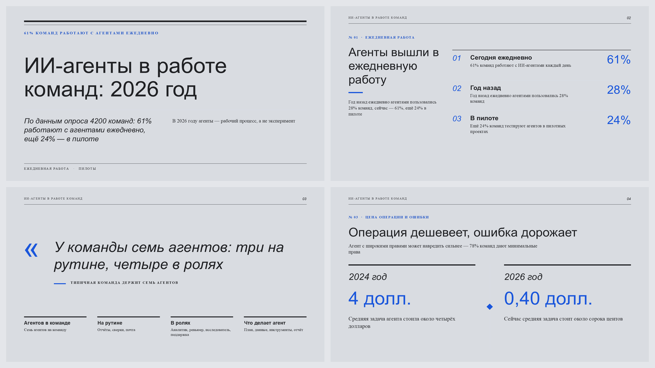Click the heading "Агенты вышли в ежедневную работу"
The image size is (655, 368).
394,66
